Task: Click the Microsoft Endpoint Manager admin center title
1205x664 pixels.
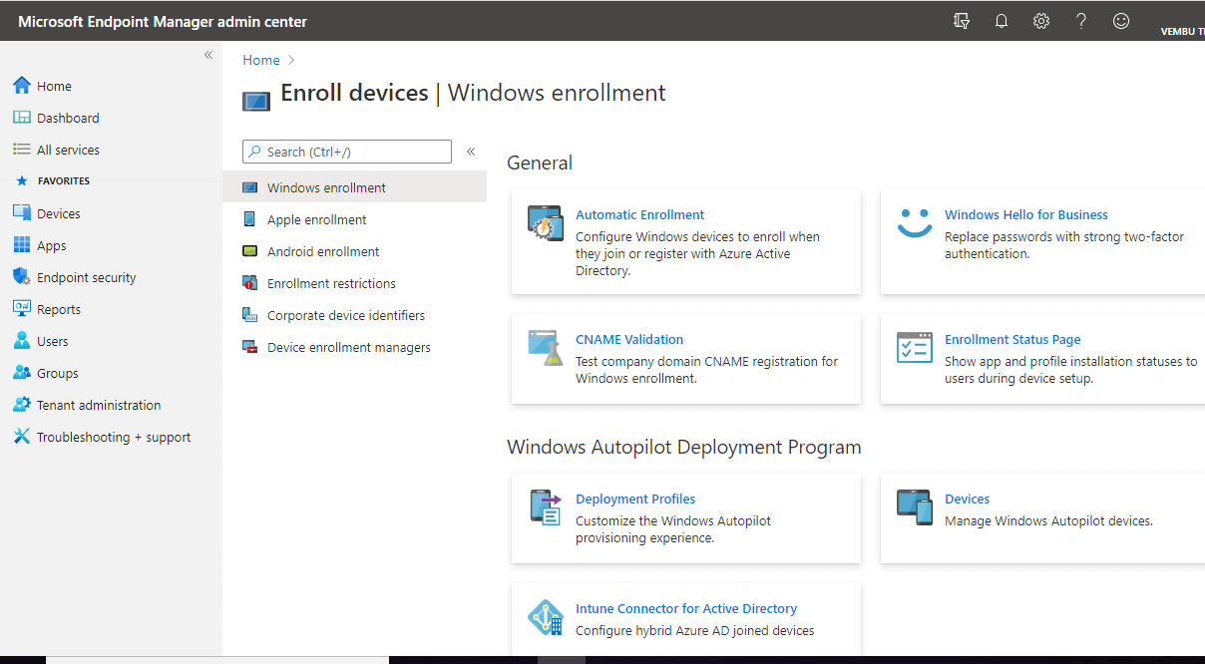Action: (163, 21)
